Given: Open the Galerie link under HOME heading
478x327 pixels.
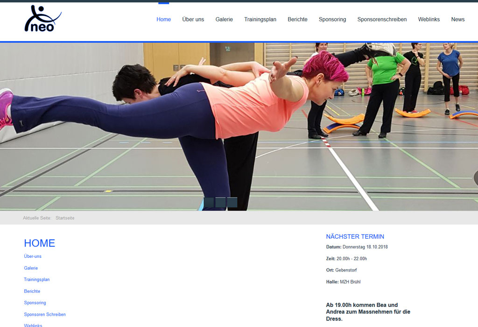Looking at the screenshot, I should [31, 268].
